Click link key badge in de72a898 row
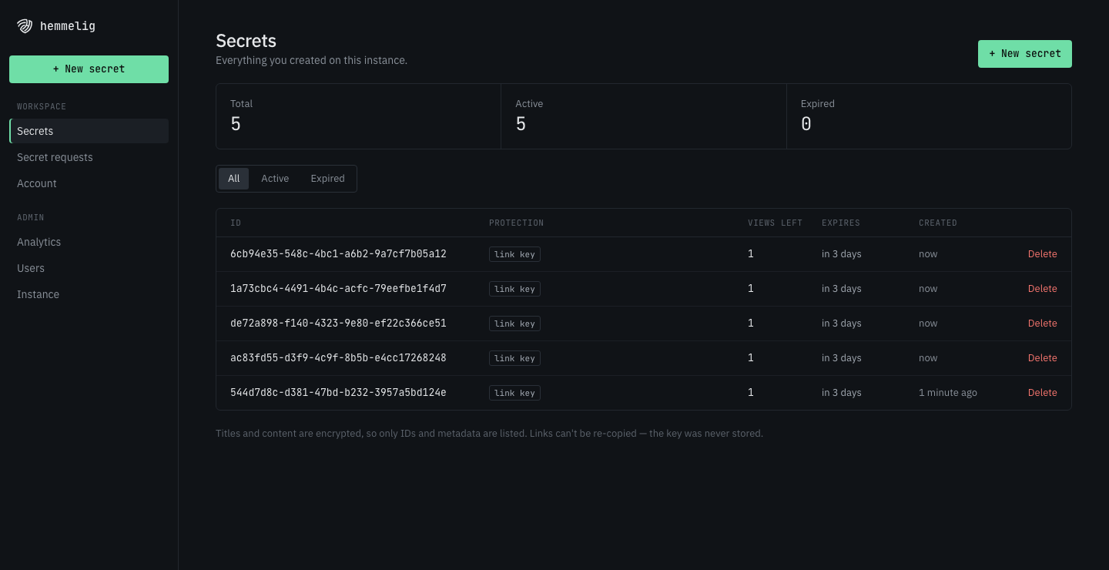The width and height of the screenshot is (1109, 570). tap(514, 324)
